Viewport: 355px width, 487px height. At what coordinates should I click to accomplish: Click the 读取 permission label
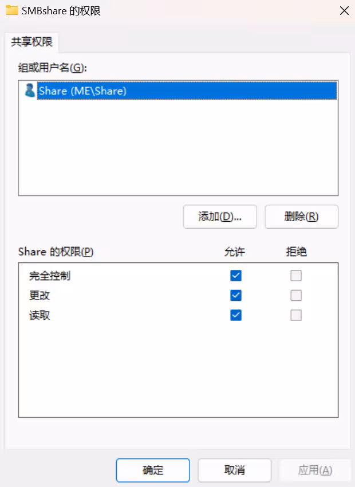[40, 316]
